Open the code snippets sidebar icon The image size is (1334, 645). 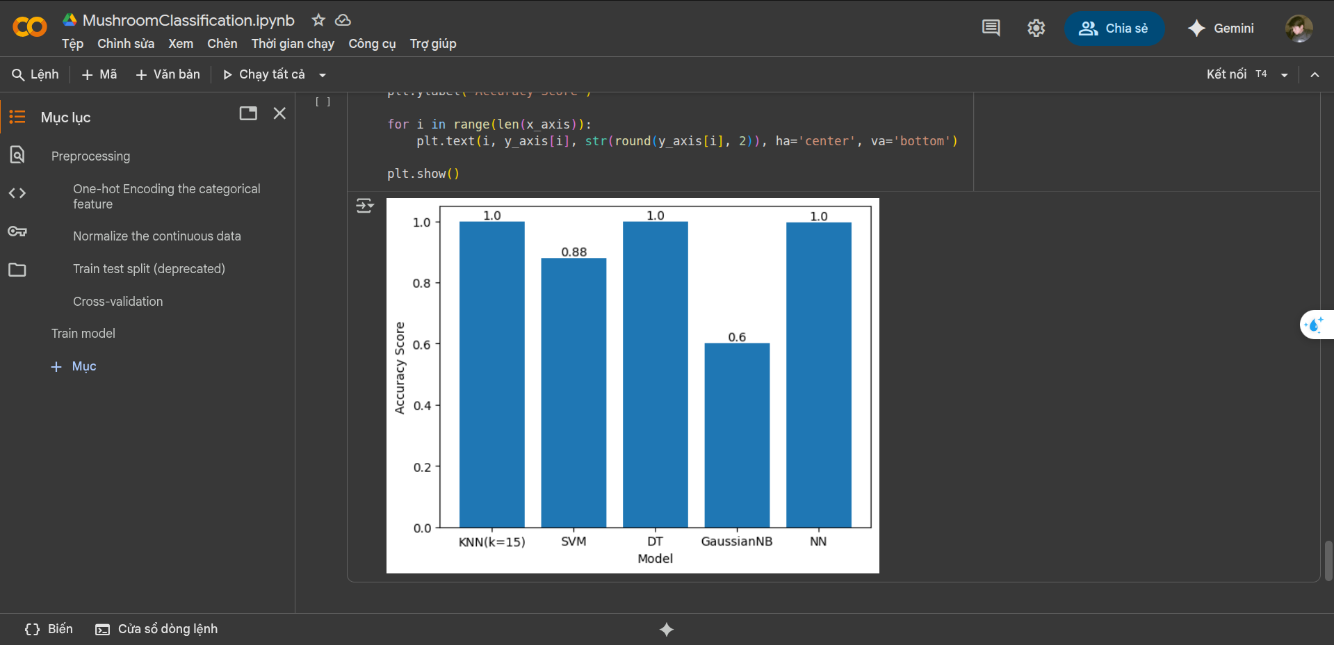17,193
